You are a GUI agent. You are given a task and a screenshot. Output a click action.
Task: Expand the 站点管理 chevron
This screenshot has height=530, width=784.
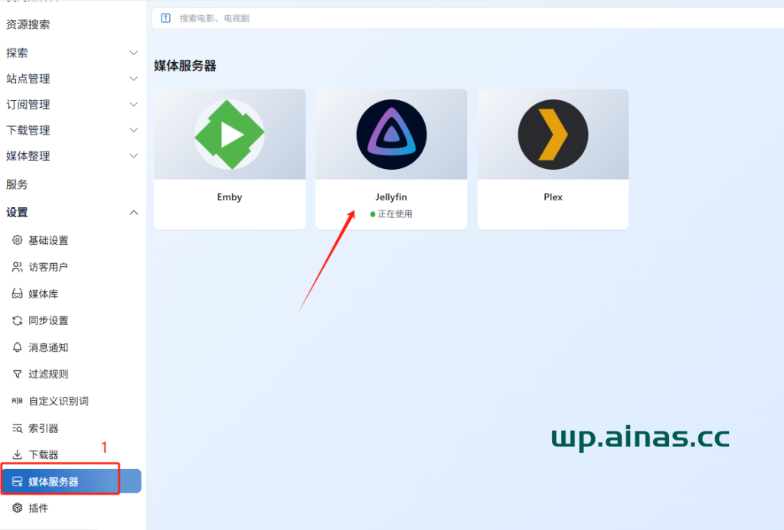click(133, 79)
